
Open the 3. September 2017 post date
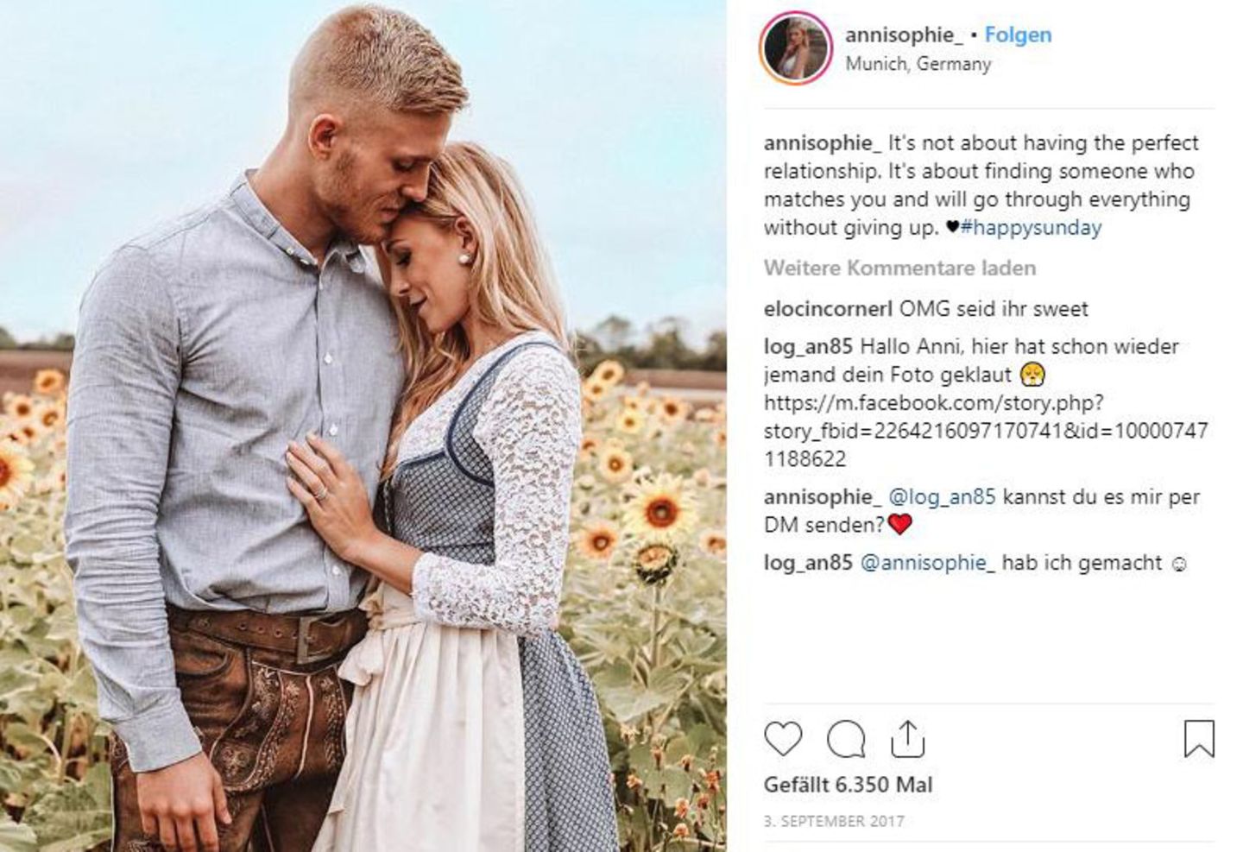pos(834,822)
